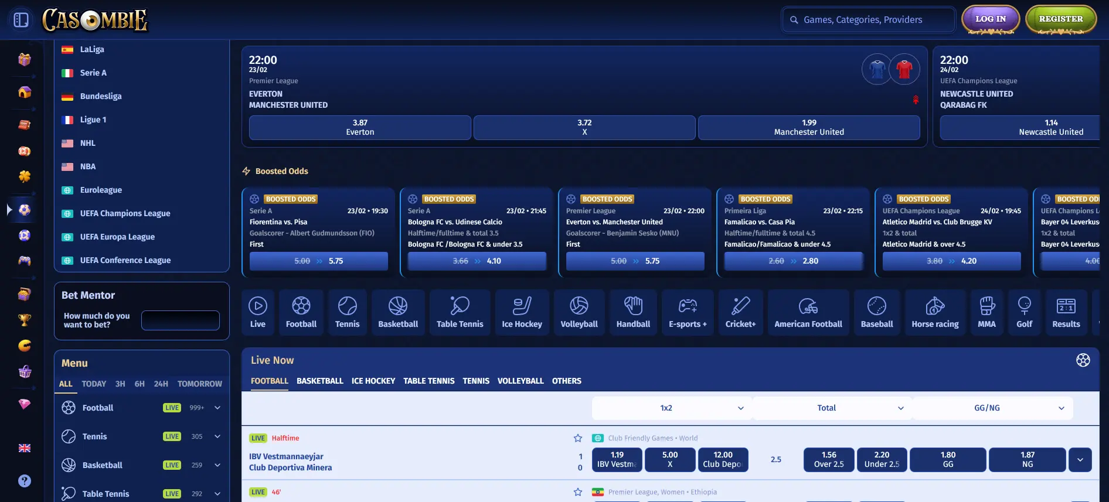The image size is (1109, 502).
Task: Switch Live Now to OTHERS tab
Action: click(x=567, y=381)
